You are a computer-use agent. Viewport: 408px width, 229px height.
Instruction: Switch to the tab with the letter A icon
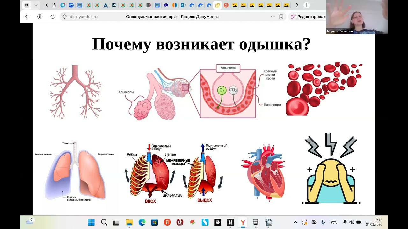(106, 5)
